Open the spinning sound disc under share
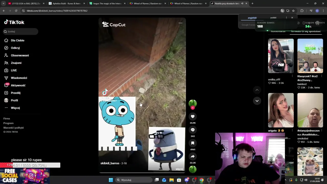This screenshot has width=327, height=184. point(193,169)
